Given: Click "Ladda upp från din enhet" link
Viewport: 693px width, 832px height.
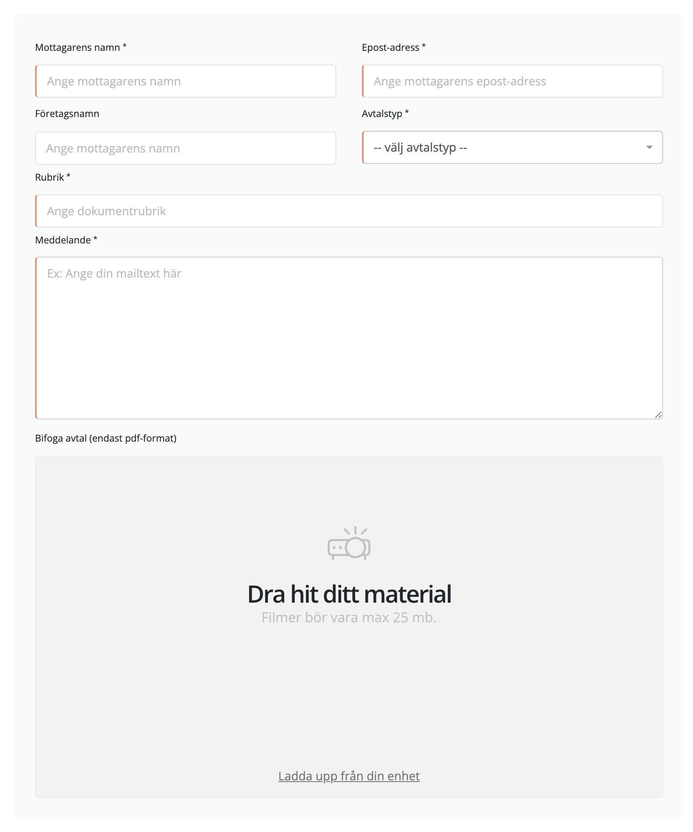Looking at the screenshot, I should 349,776.
